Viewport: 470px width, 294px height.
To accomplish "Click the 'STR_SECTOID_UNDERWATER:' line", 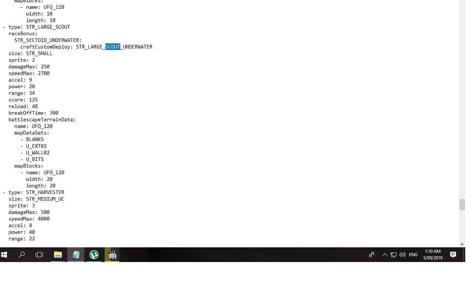I will (x=48, y=40).
